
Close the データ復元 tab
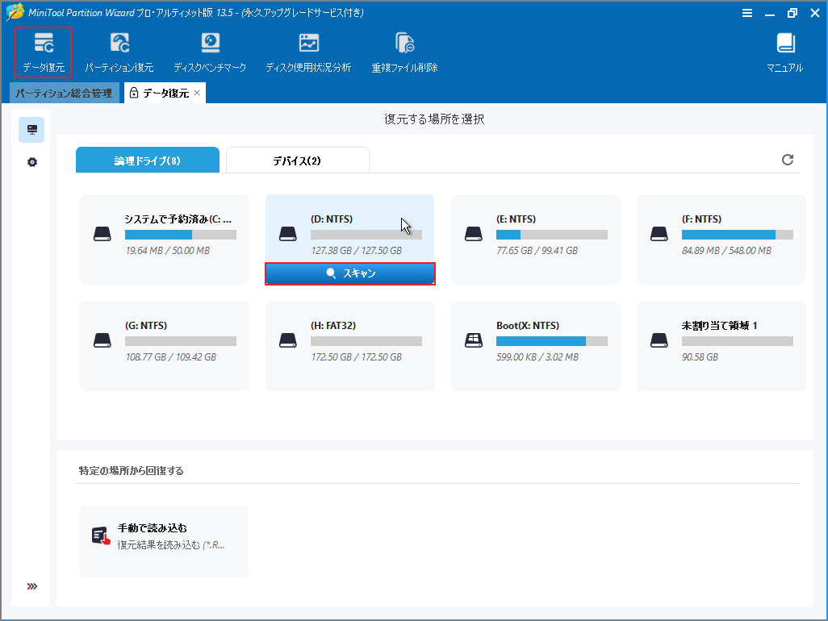pos(195,93)
